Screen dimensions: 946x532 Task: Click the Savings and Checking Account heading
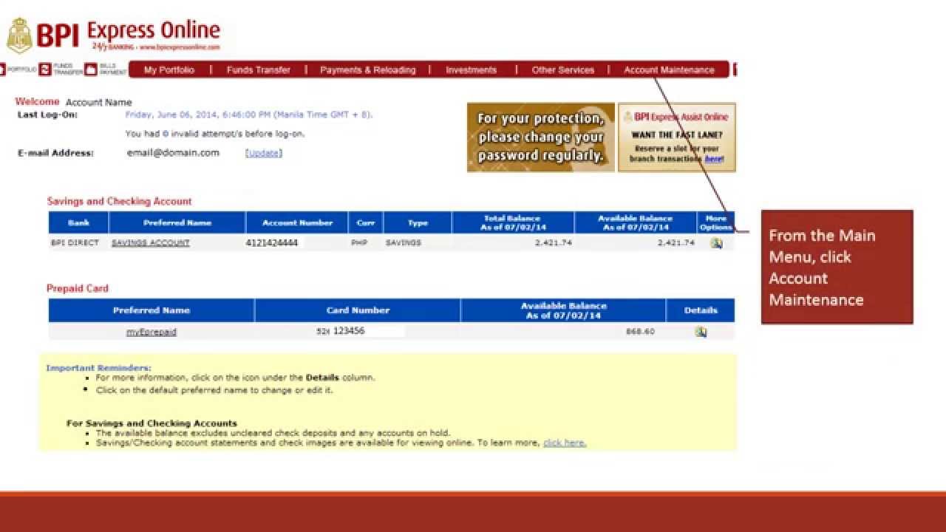pyautogui.click(x=119, y=201)
